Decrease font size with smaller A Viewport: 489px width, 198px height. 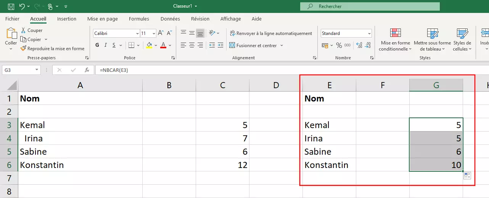169,33
